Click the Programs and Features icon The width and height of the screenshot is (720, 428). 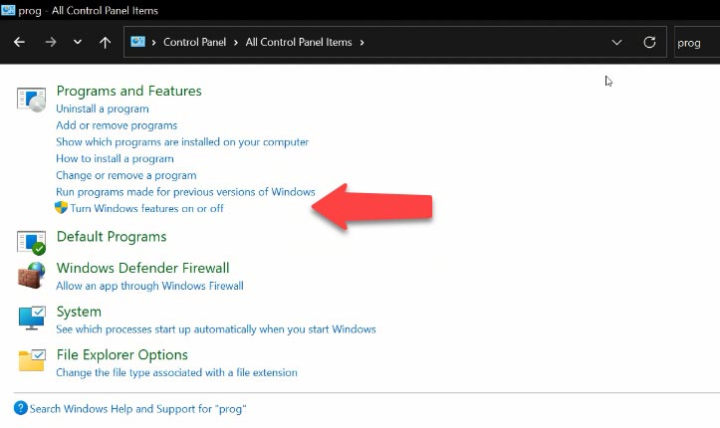(x=31, y=100)
